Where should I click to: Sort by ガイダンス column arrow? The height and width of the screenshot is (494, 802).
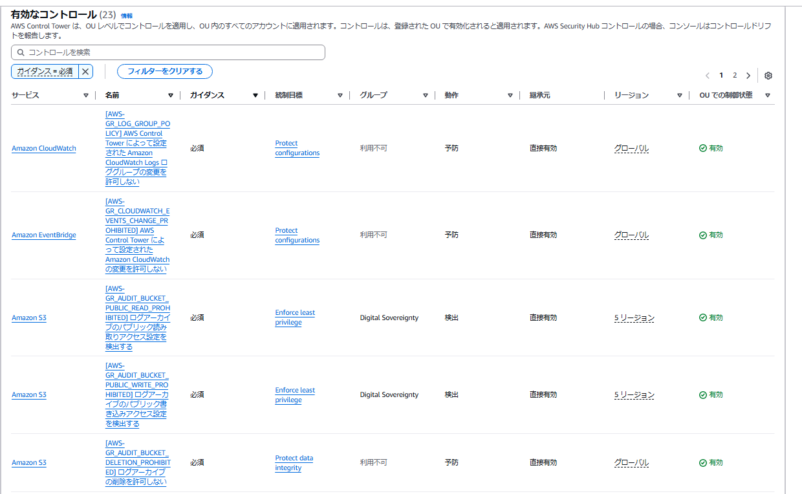(x=255, y=95)
